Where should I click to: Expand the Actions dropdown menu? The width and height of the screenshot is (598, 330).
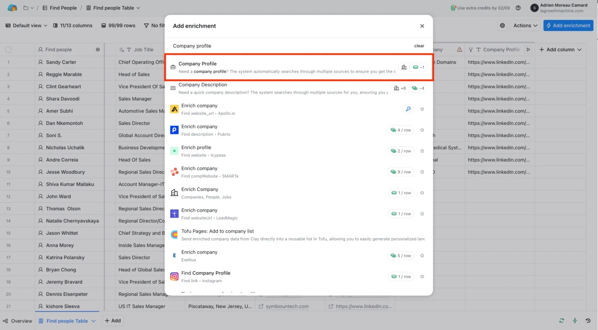(525, 26)
